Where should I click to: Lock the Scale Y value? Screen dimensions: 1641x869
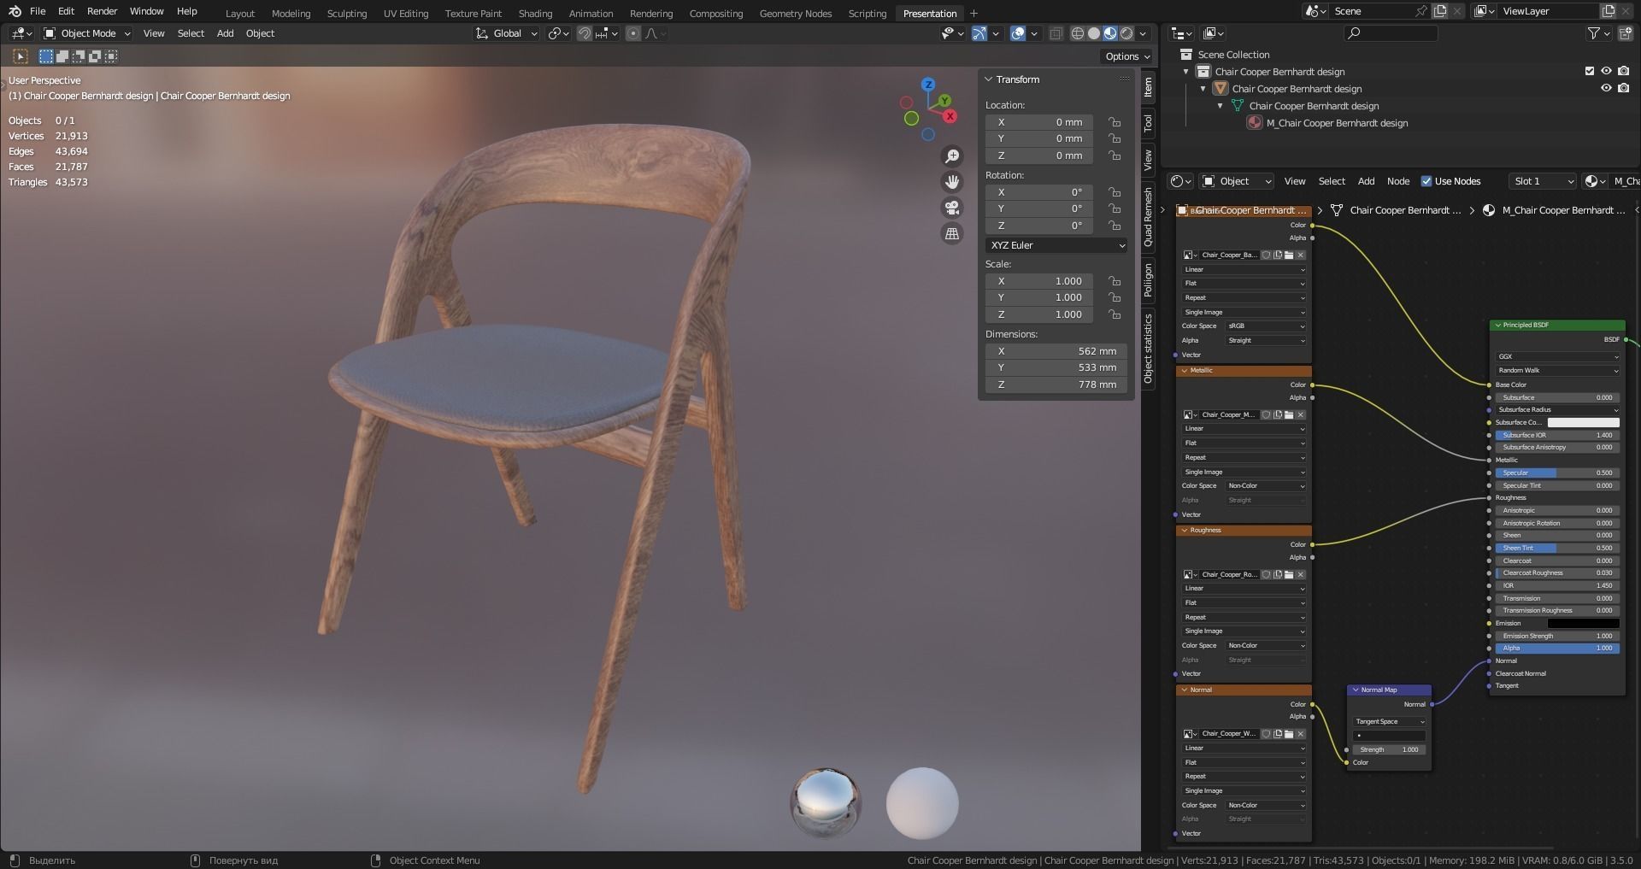[1115, 297]
